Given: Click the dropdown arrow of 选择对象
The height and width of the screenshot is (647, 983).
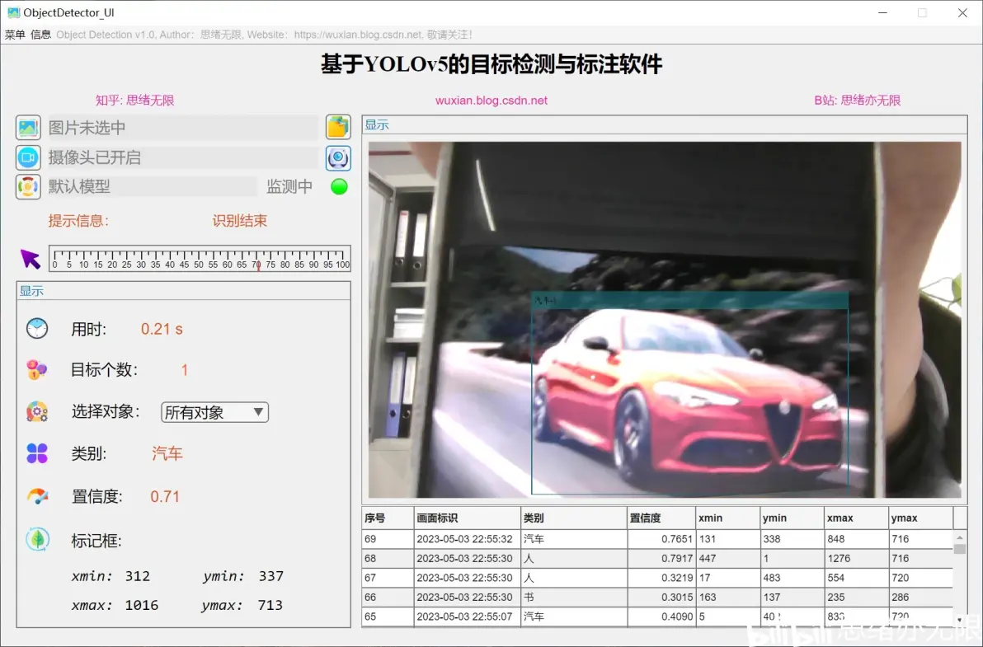Looking at the screenshot, I should (258, 412).
